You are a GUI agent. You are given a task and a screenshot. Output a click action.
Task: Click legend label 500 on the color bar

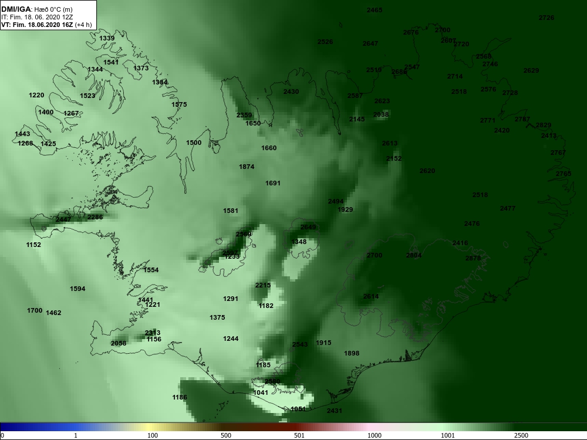coord(226,435)
